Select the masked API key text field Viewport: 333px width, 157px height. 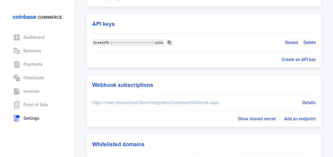point(128,43)
